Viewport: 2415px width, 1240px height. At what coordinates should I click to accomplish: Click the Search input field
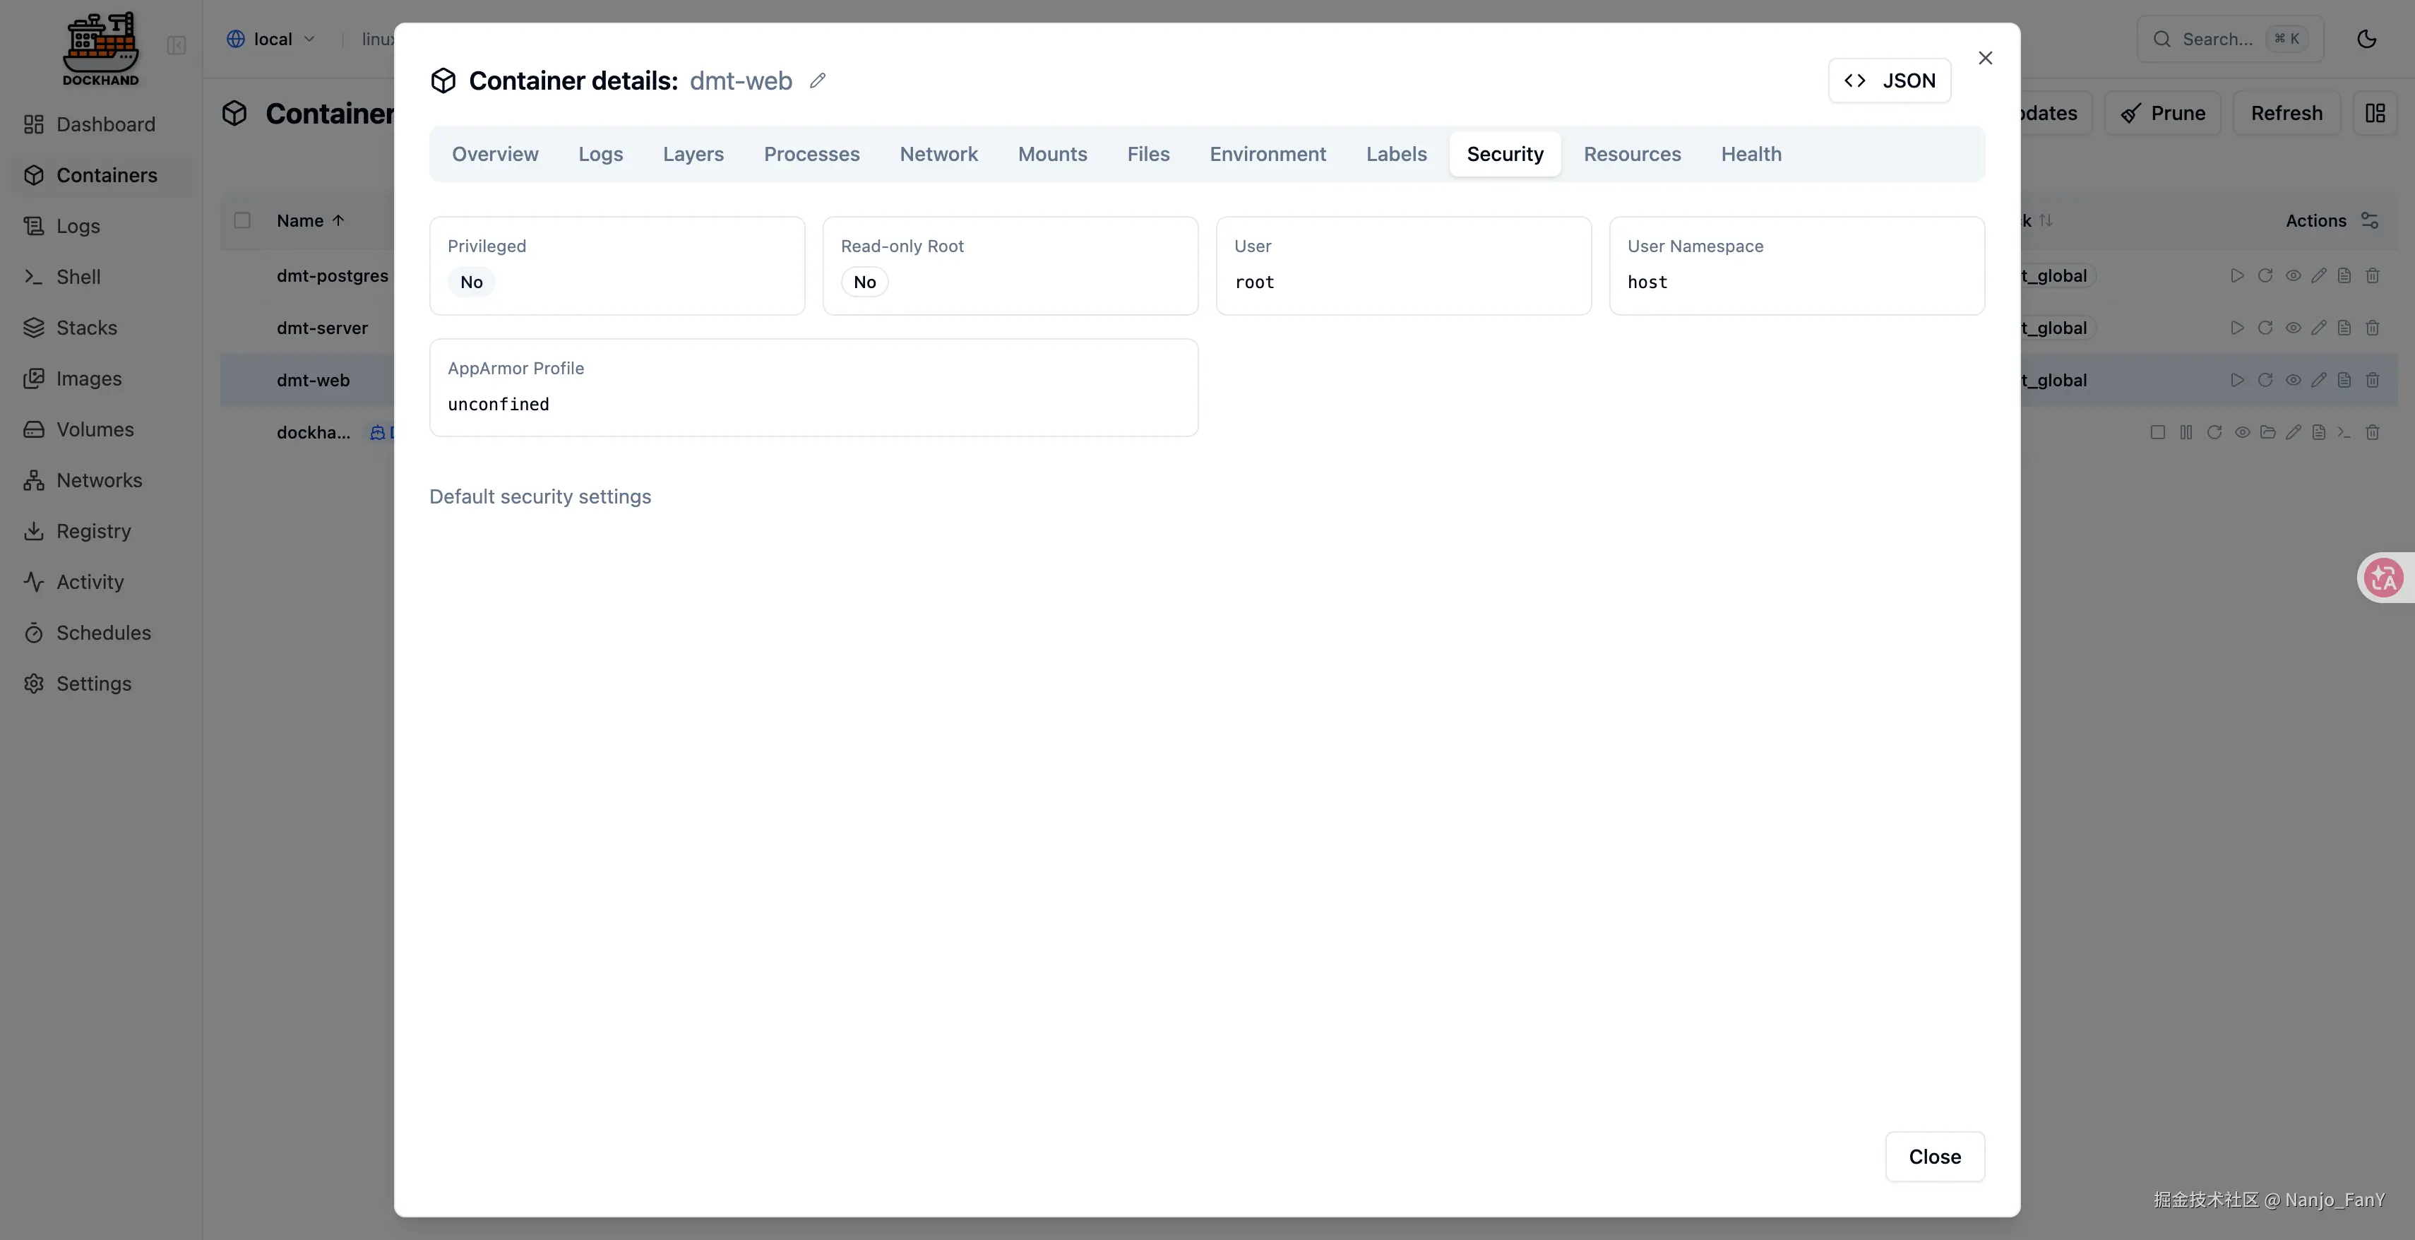[2217, 38]
